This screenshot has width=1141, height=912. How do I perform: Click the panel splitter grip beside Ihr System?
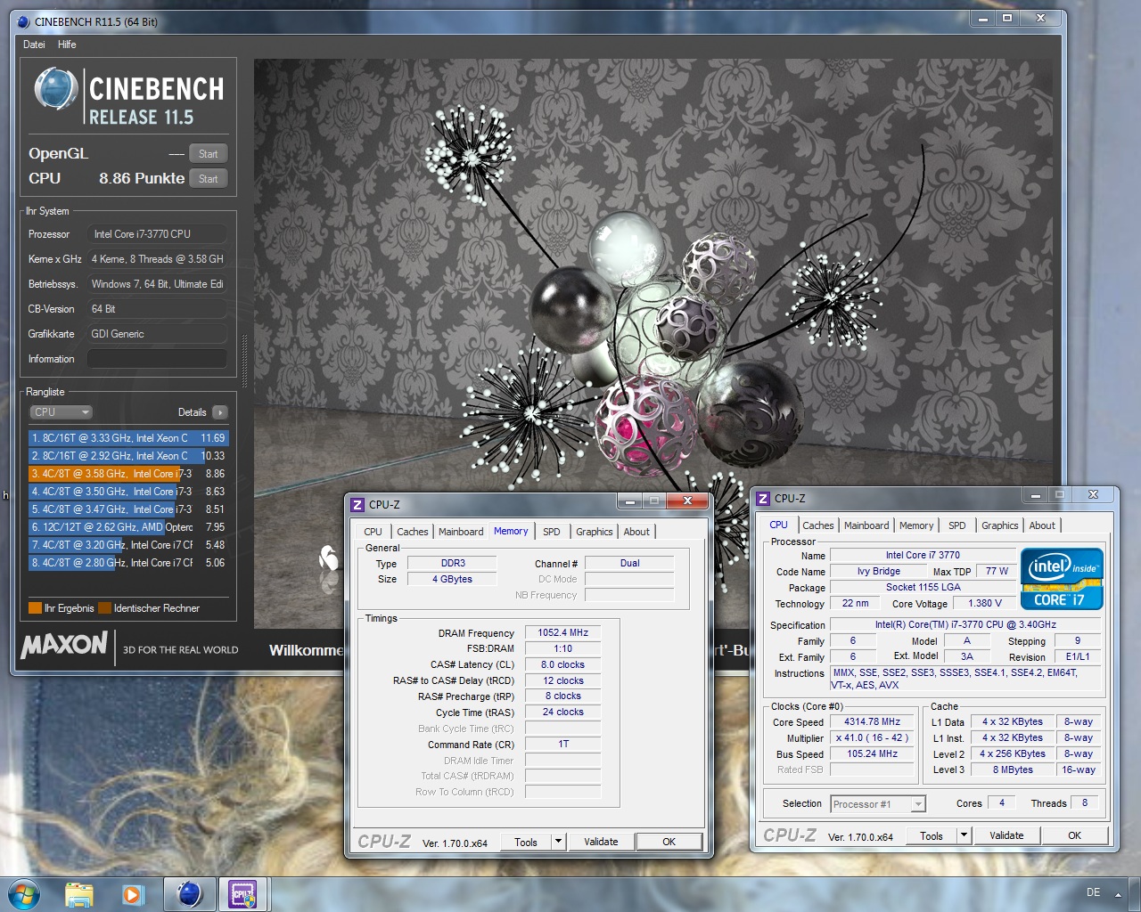(245, 361)
